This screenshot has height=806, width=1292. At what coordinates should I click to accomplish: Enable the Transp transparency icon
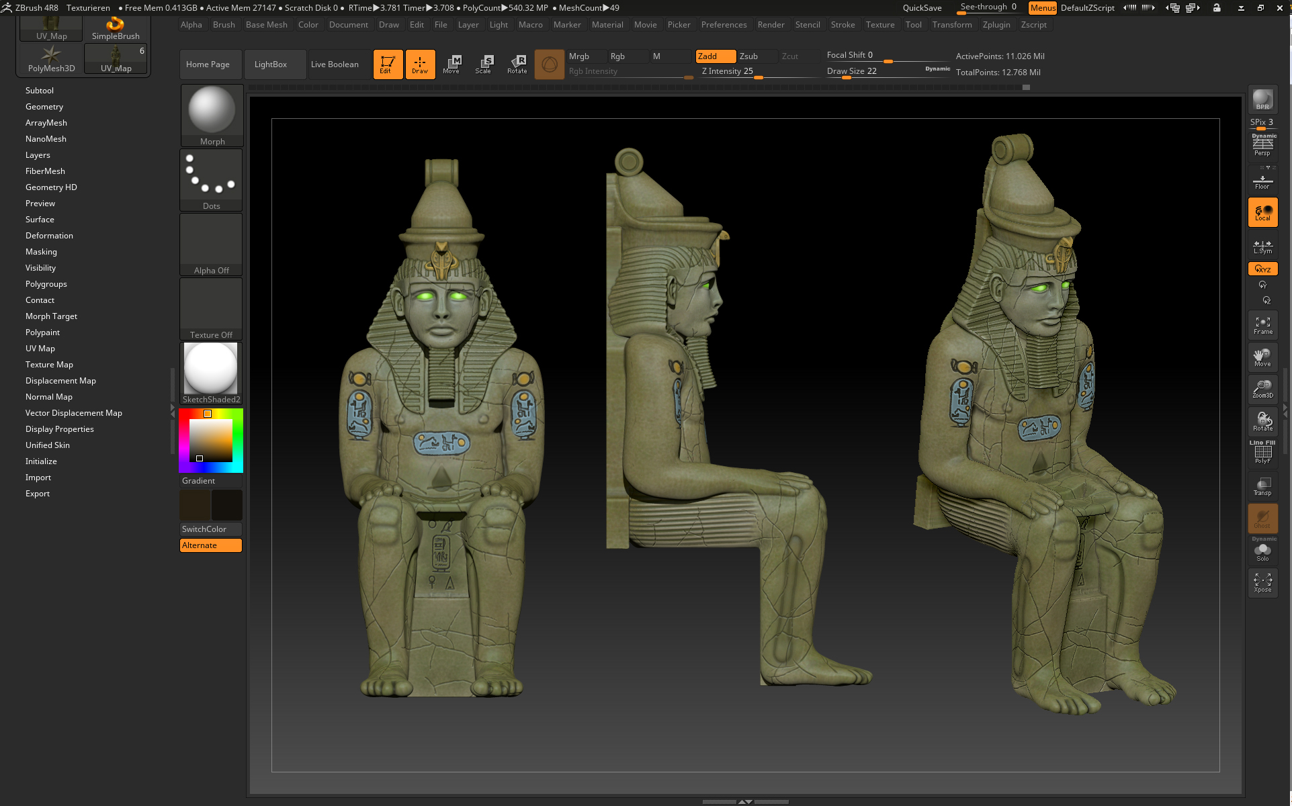[1262, 486]
